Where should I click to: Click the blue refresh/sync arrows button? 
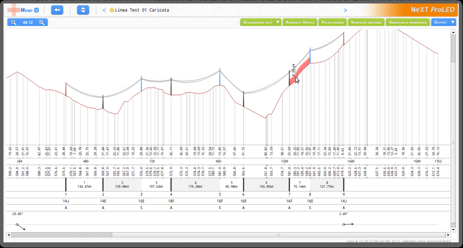click(x=83, y=10)
